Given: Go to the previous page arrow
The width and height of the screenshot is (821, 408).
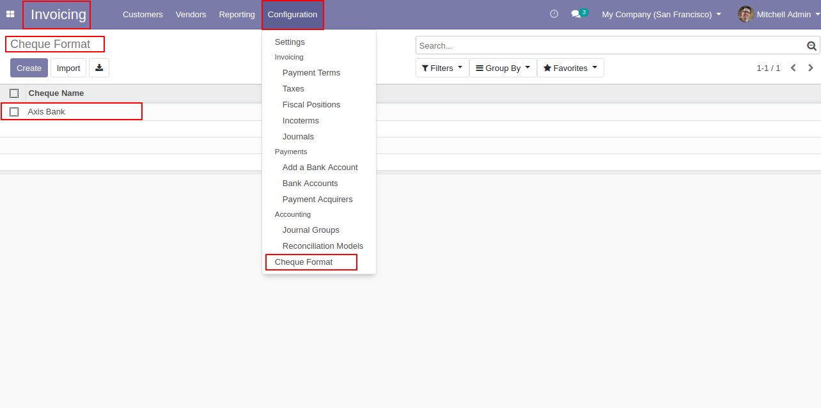Looking at the screenshot, I should [793, 68].
